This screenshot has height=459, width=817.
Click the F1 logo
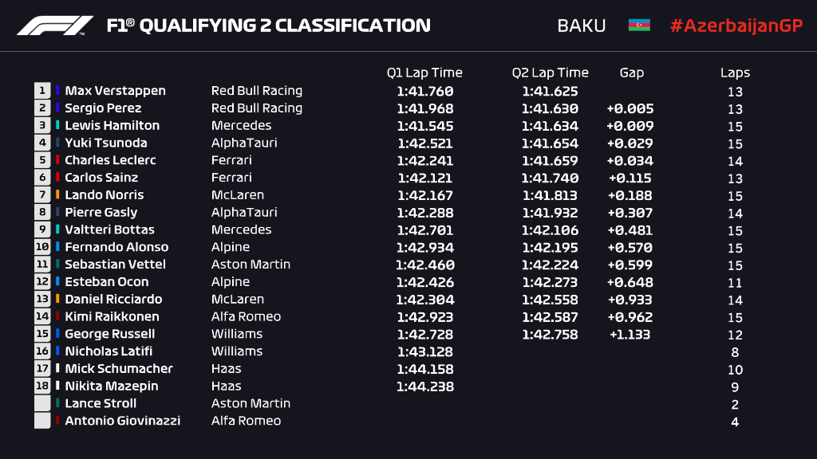coord(55,25)
